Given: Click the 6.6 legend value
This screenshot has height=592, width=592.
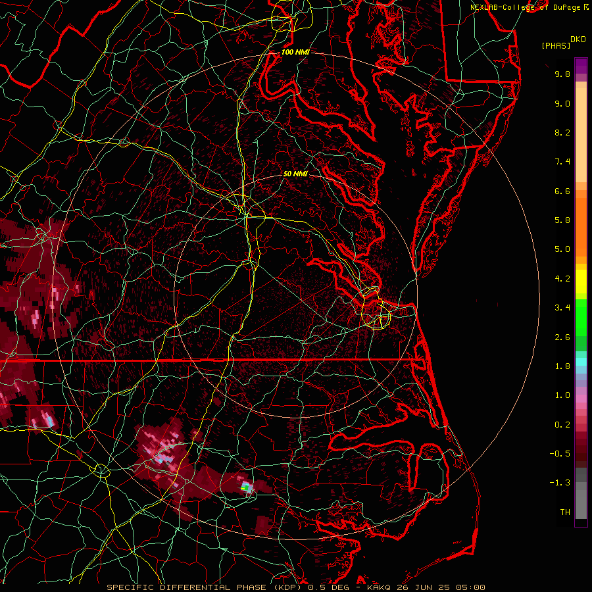Looking at the screenshot, I should pyautogui.click(x=562, y=191).
